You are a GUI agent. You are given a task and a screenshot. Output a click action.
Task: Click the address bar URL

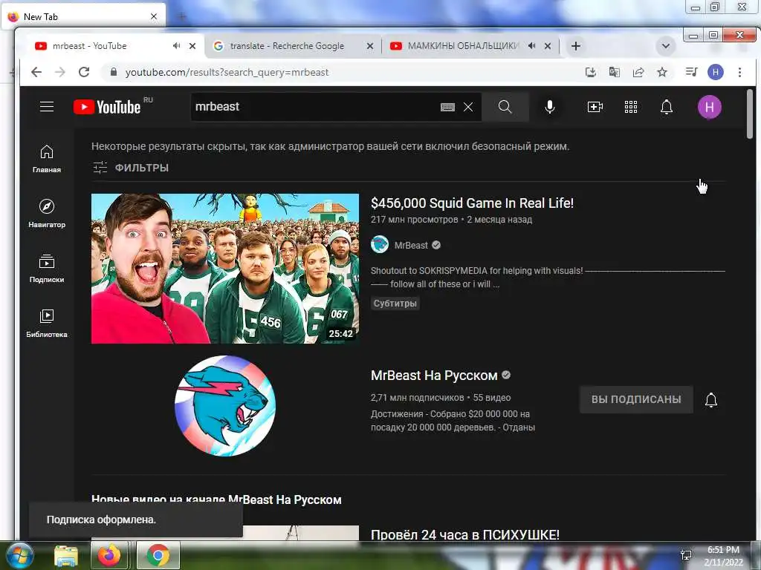click(227, 72)
